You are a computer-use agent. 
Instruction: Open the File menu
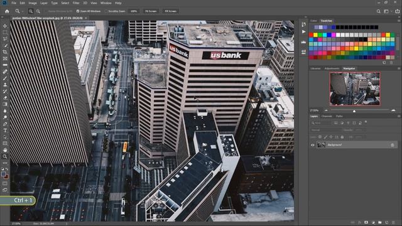[x=14, y=3]
